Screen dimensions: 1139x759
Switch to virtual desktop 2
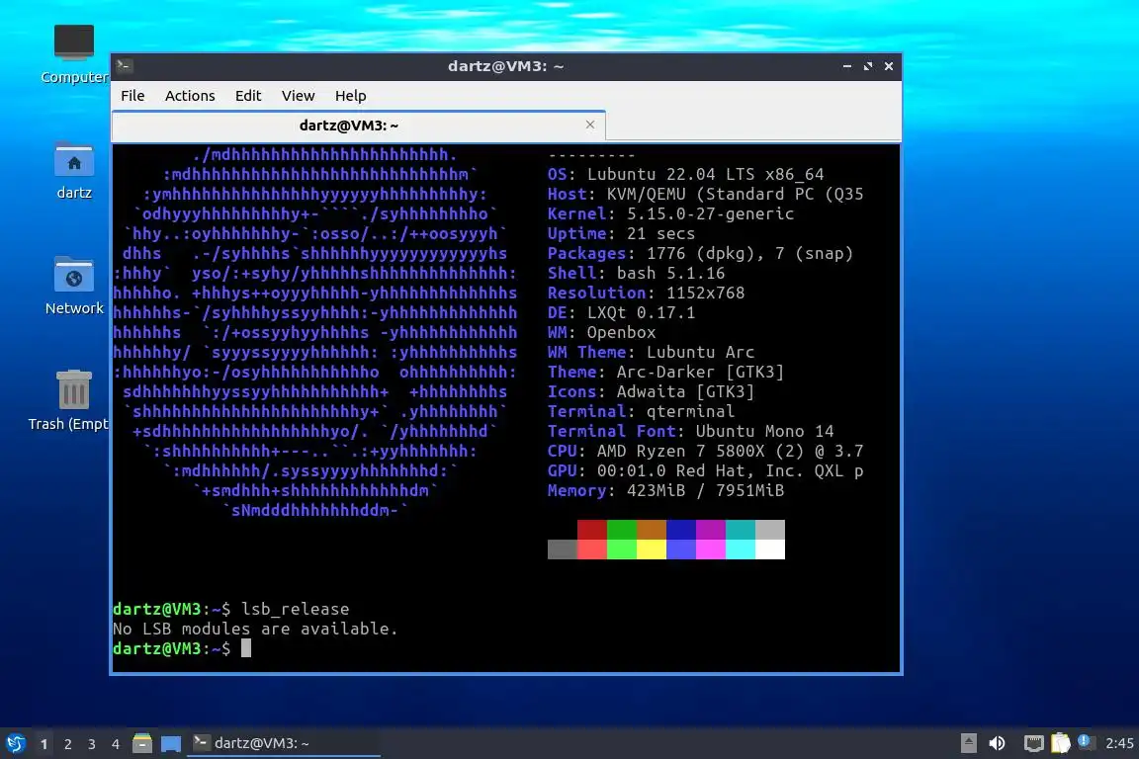(67, 744)
